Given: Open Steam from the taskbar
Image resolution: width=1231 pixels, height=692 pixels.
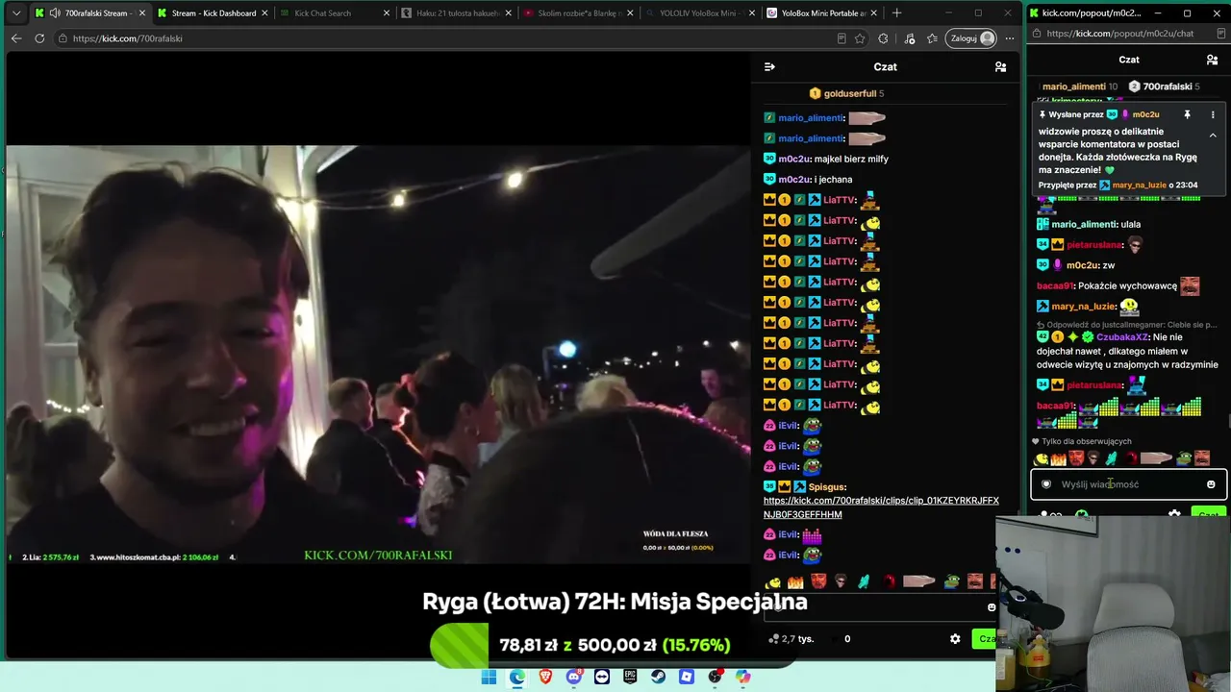Looking at the screenshot, I should 658,677.
